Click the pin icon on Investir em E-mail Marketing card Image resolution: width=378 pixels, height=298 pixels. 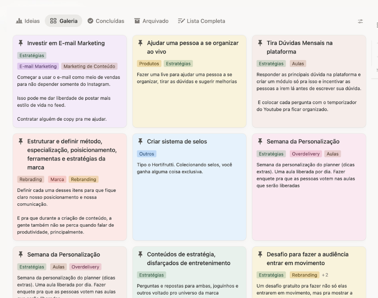pyautogui.click(x=21, y=43)
